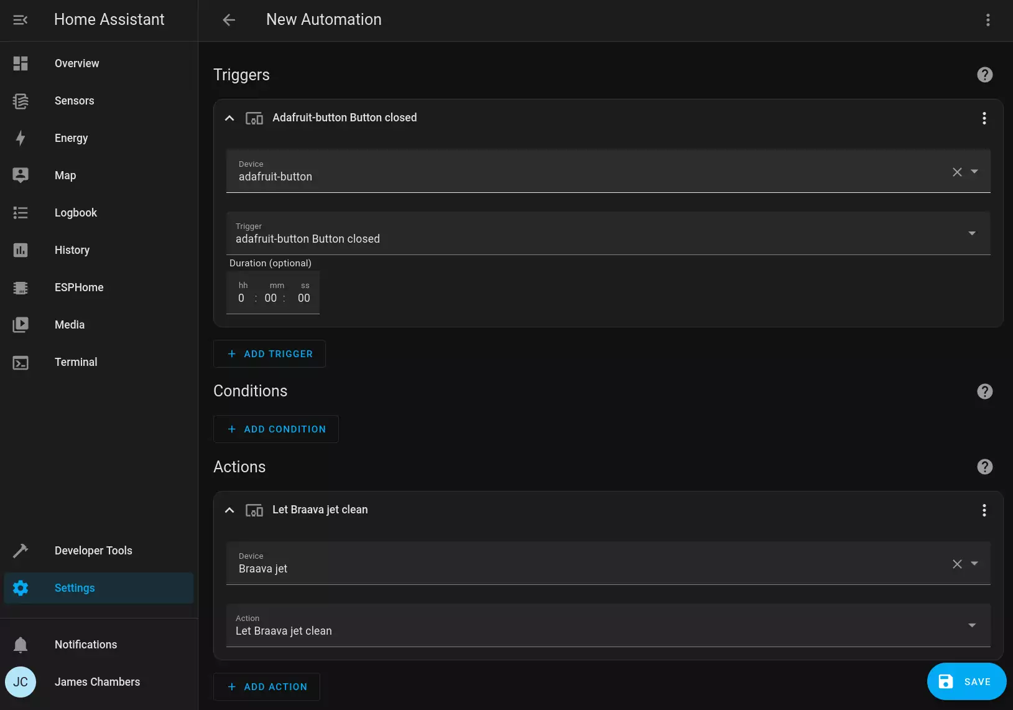Click the Add Trigger button
Screen dimensions: 1013x710
pos(269,354)
